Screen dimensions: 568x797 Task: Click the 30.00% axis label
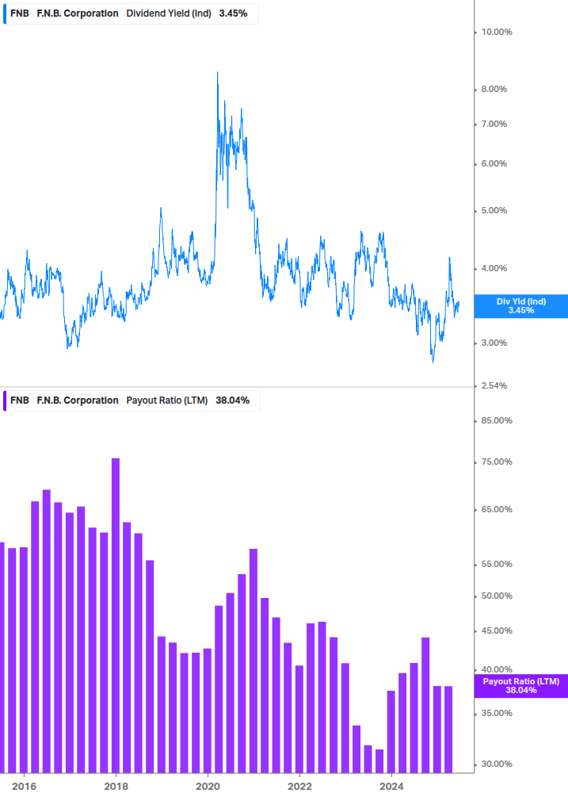coord(497,764)
